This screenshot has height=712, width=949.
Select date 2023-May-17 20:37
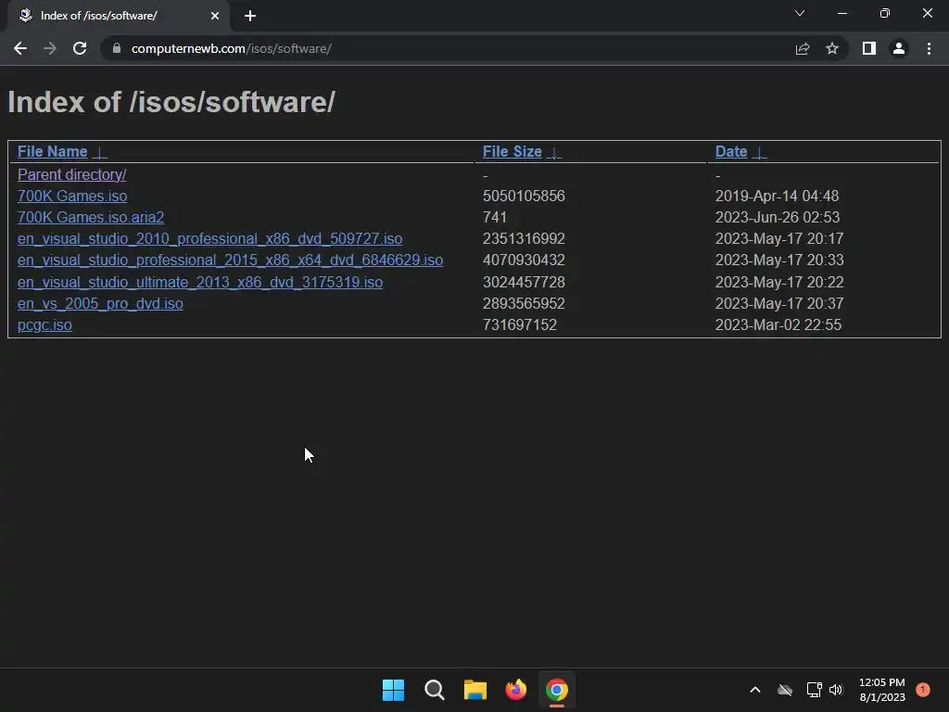coord(779,303)
